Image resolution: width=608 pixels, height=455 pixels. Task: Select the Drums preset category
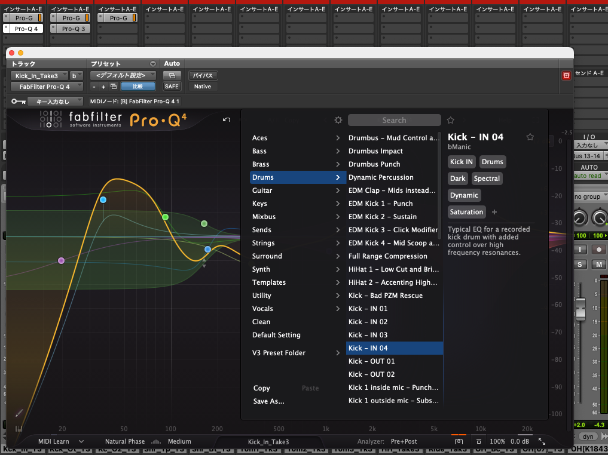(x=297, y=177)
